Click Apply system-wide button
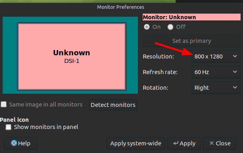243x153 pixels. pyautogui.click(x=136, y=143)
